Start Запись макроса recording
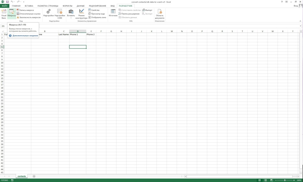Image resolution: width=303 pixels, height=182 pixels. click(x=25, y=10)
